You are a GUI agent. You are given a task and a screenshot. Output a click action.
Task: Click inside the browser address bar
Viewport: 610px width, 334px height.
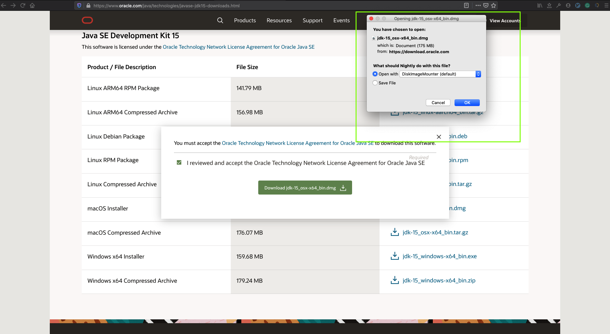[166, 5]
